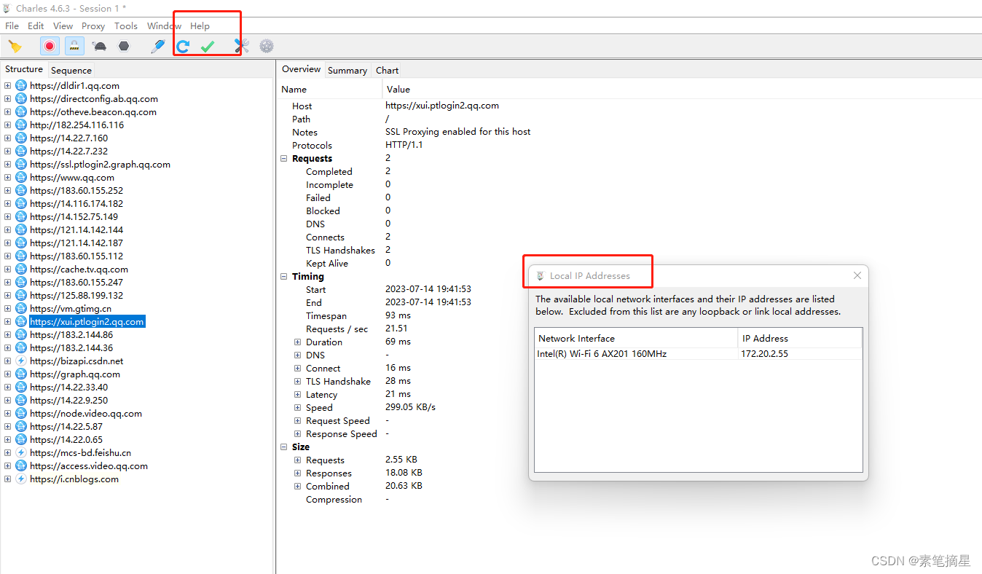Click the globe icon of https://access.video.qq.com
The width and height of the screenshot is (982, 574).
[21, 465]
